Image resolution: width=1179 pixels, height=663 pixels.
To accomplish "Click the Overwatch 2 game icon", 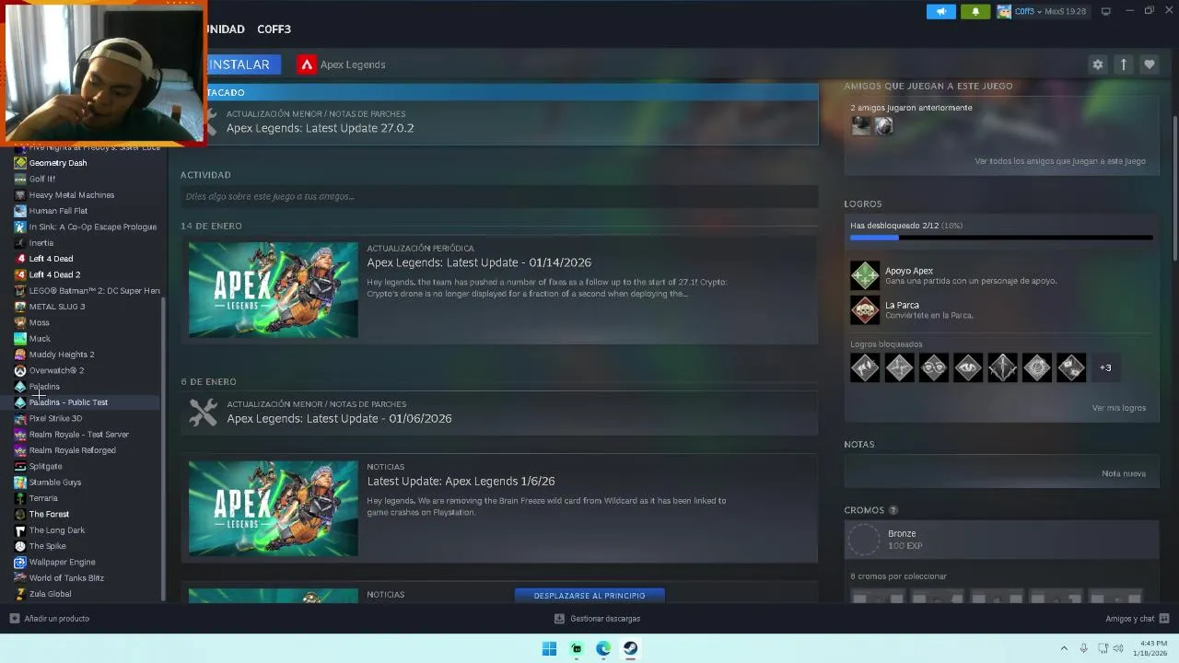I will tap(20, 370).
